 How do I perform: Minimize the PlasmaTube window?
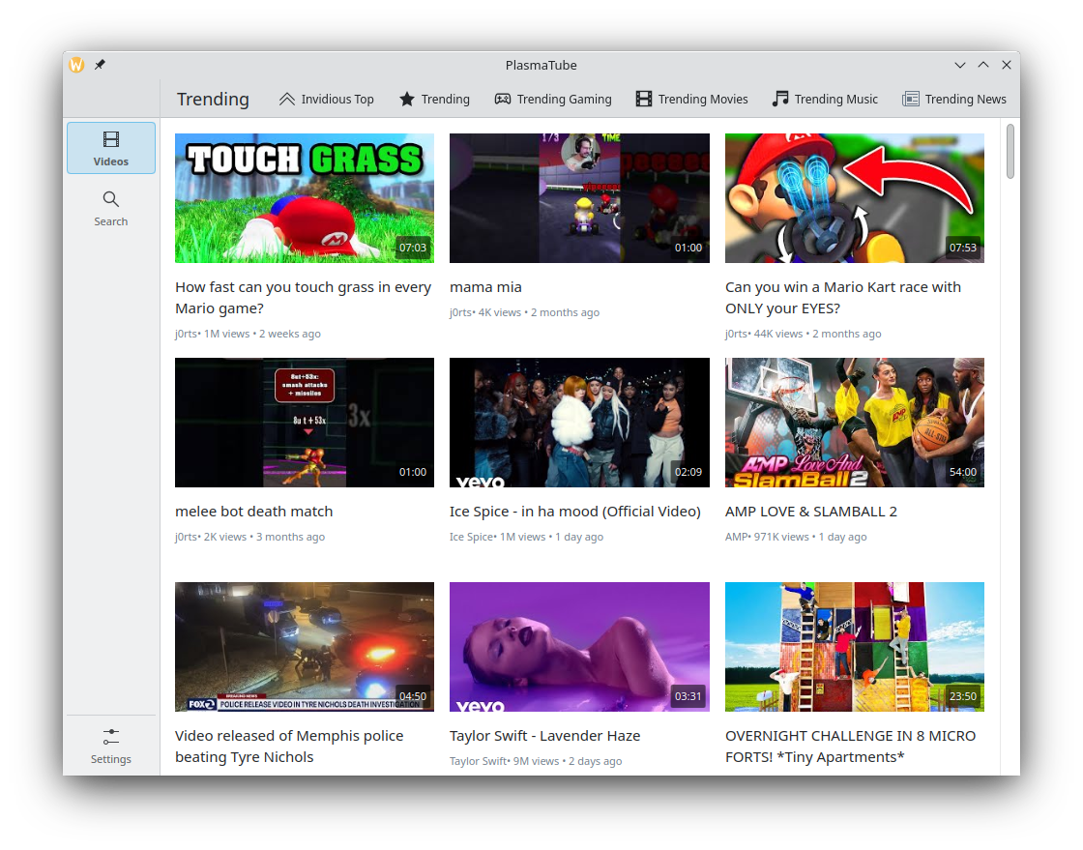coord(960,65)
